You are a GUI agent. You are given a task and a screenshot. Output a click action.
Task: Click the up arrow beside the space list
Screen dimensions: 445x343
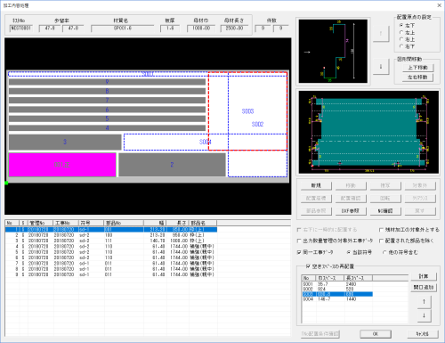[x=424, y=302]
